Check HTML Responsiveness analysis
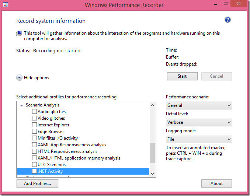250x196 pixels. [x=34, y=151]
